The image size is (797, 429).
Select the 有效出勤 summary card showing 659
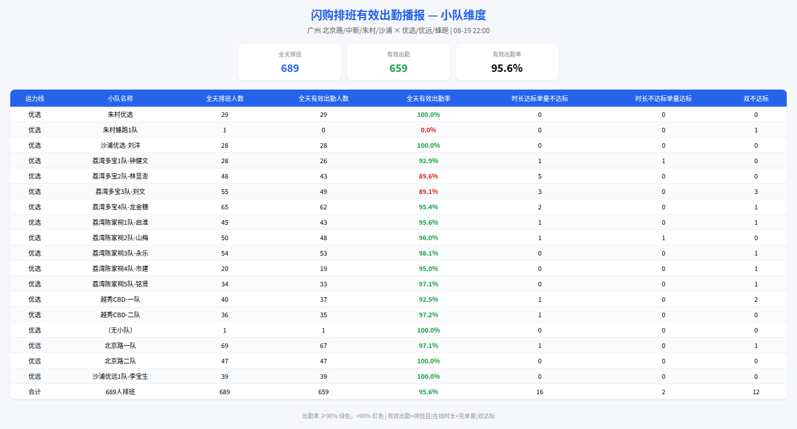tap(398, 62)
